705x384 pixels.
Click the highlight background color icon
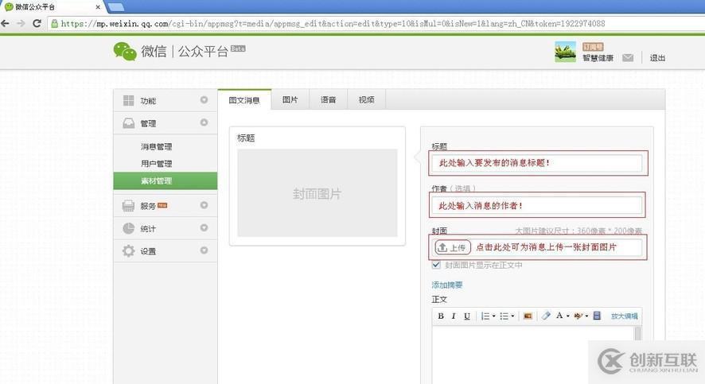(578, 316)
